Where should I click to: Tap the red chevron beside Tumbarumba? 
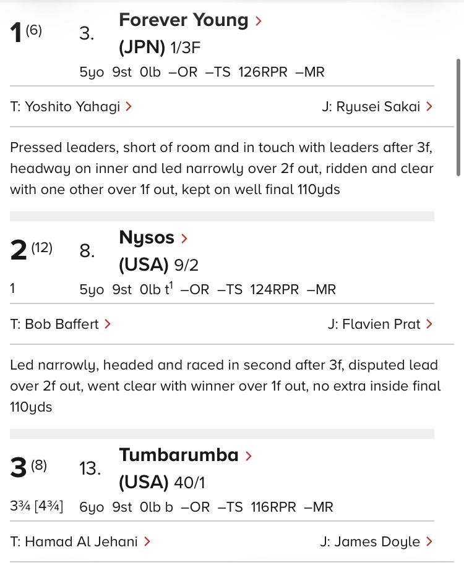249,456
